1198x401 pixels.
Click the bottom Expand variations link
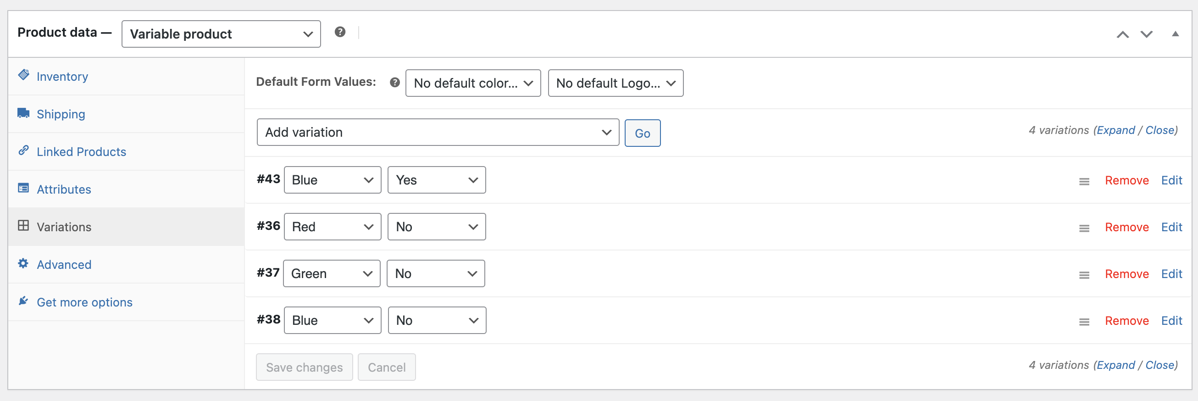(1115, 365)
